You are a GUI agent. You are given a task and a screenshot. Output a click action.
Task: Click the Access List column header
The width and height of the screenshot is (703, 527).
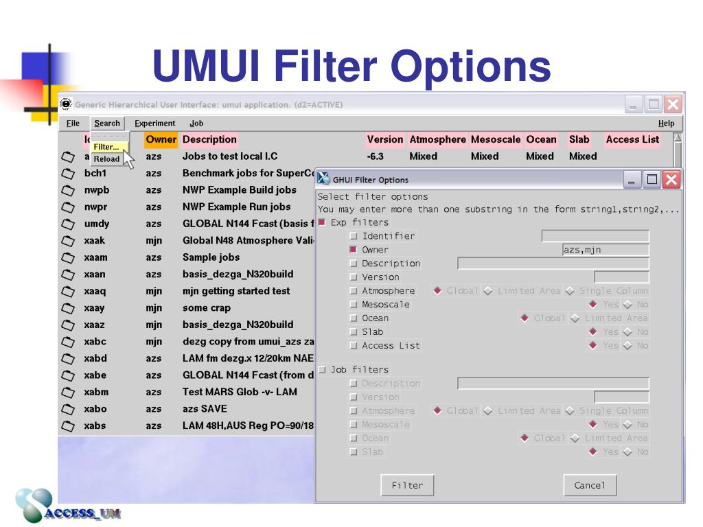[632, 139]
